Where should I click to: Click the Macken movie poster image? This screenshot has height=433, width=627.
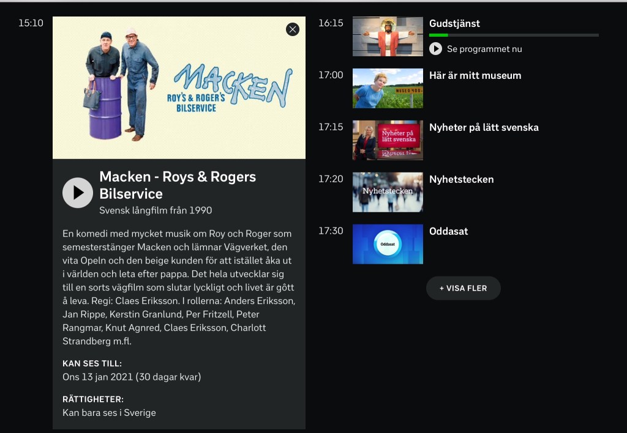[179, 88]
